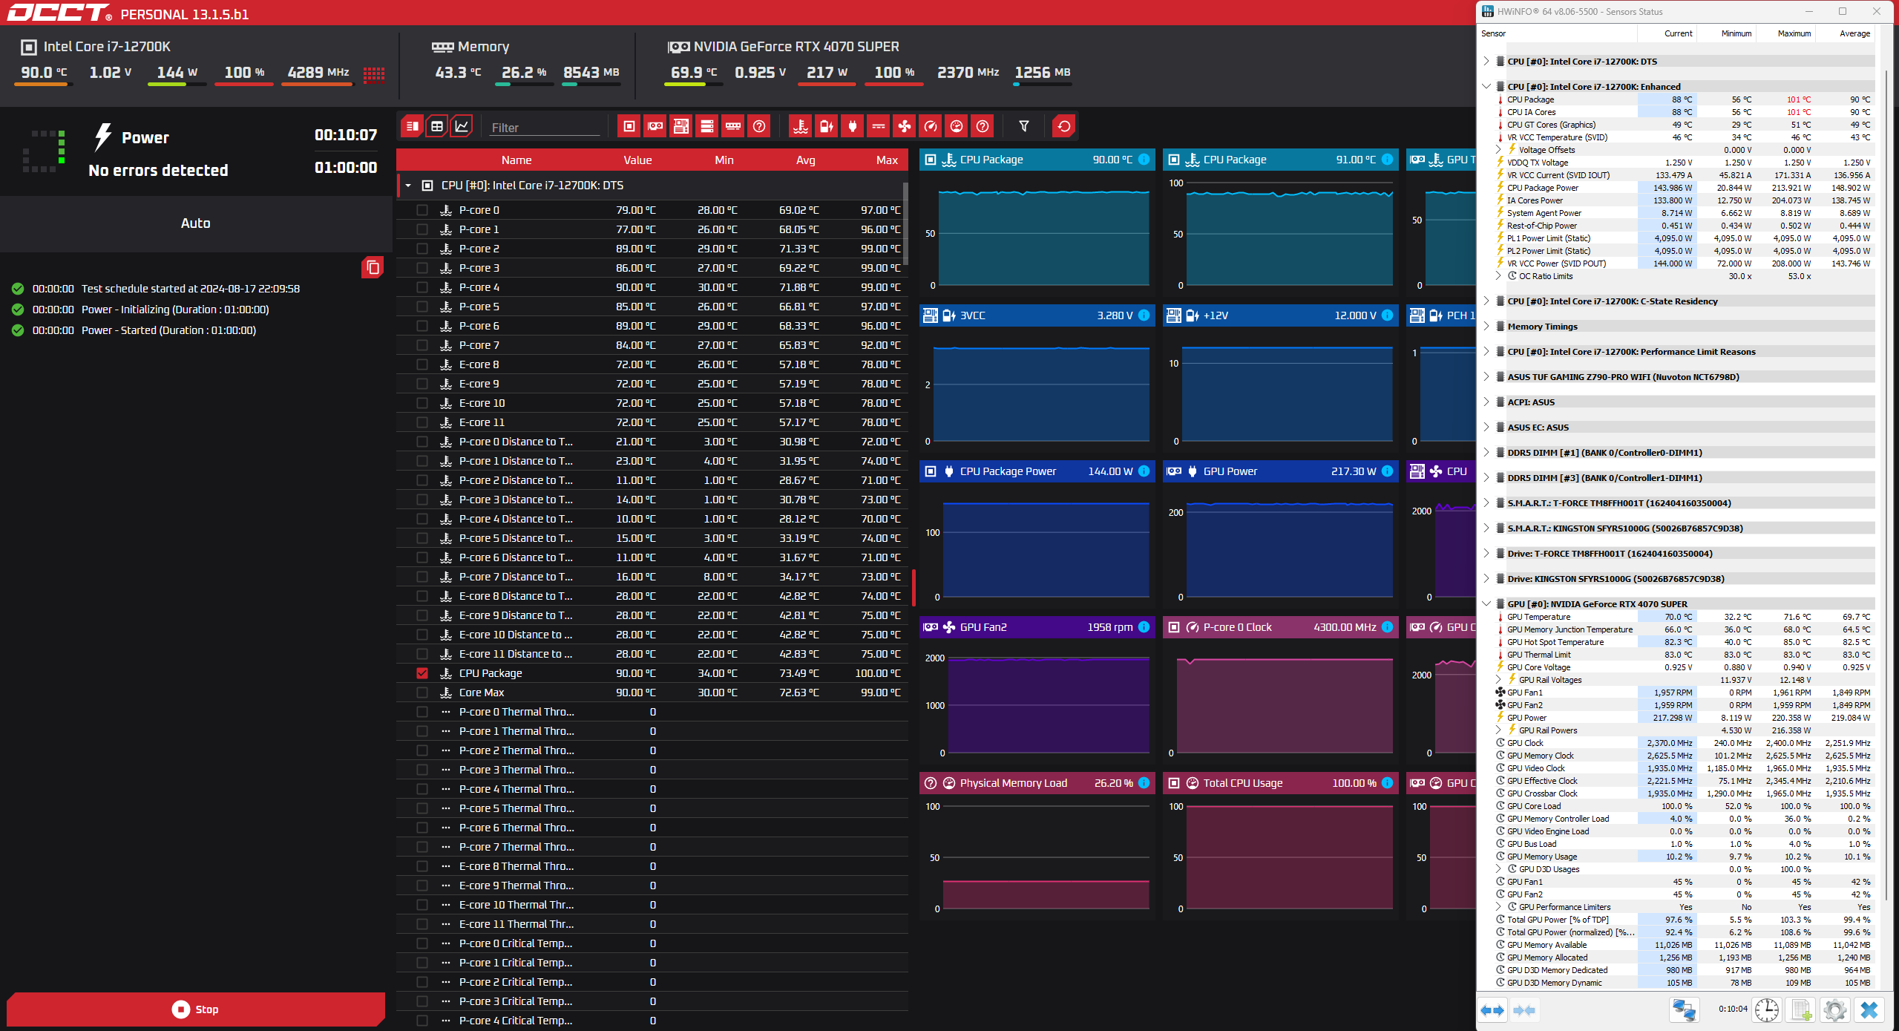Expand HWiNFO columns with blue arrows icon

pyautogui.click(x=1492, y=1010)
